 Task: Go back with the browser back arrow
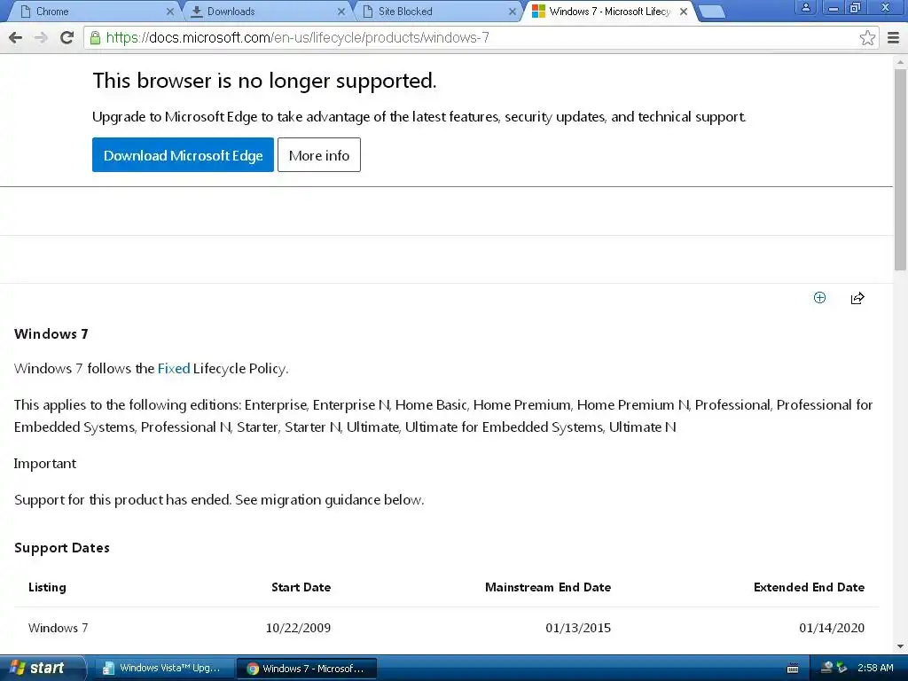[16, 37]
